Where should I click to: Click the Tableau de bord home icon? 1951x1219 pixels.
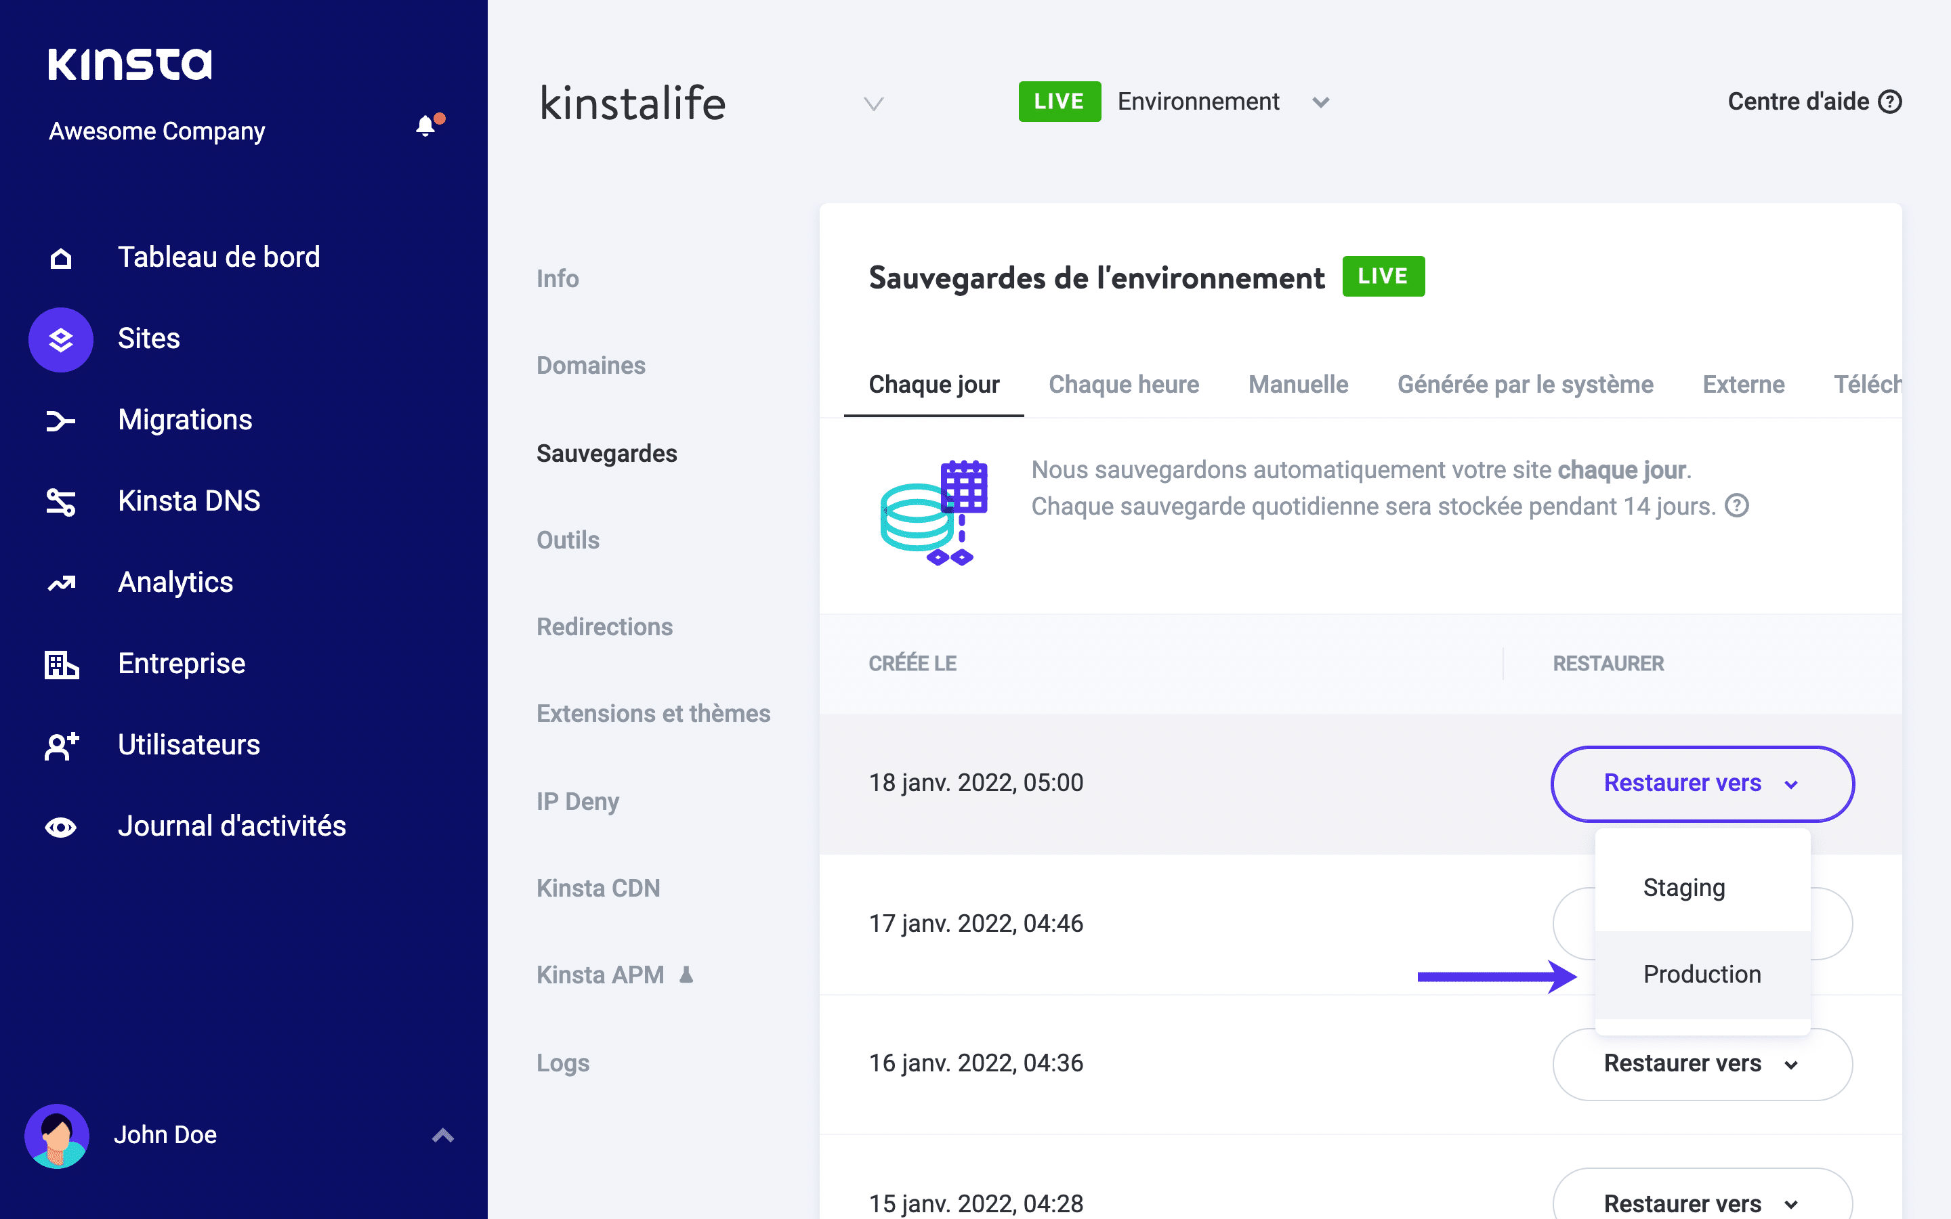pyautogui.click(x=60, y=258)
